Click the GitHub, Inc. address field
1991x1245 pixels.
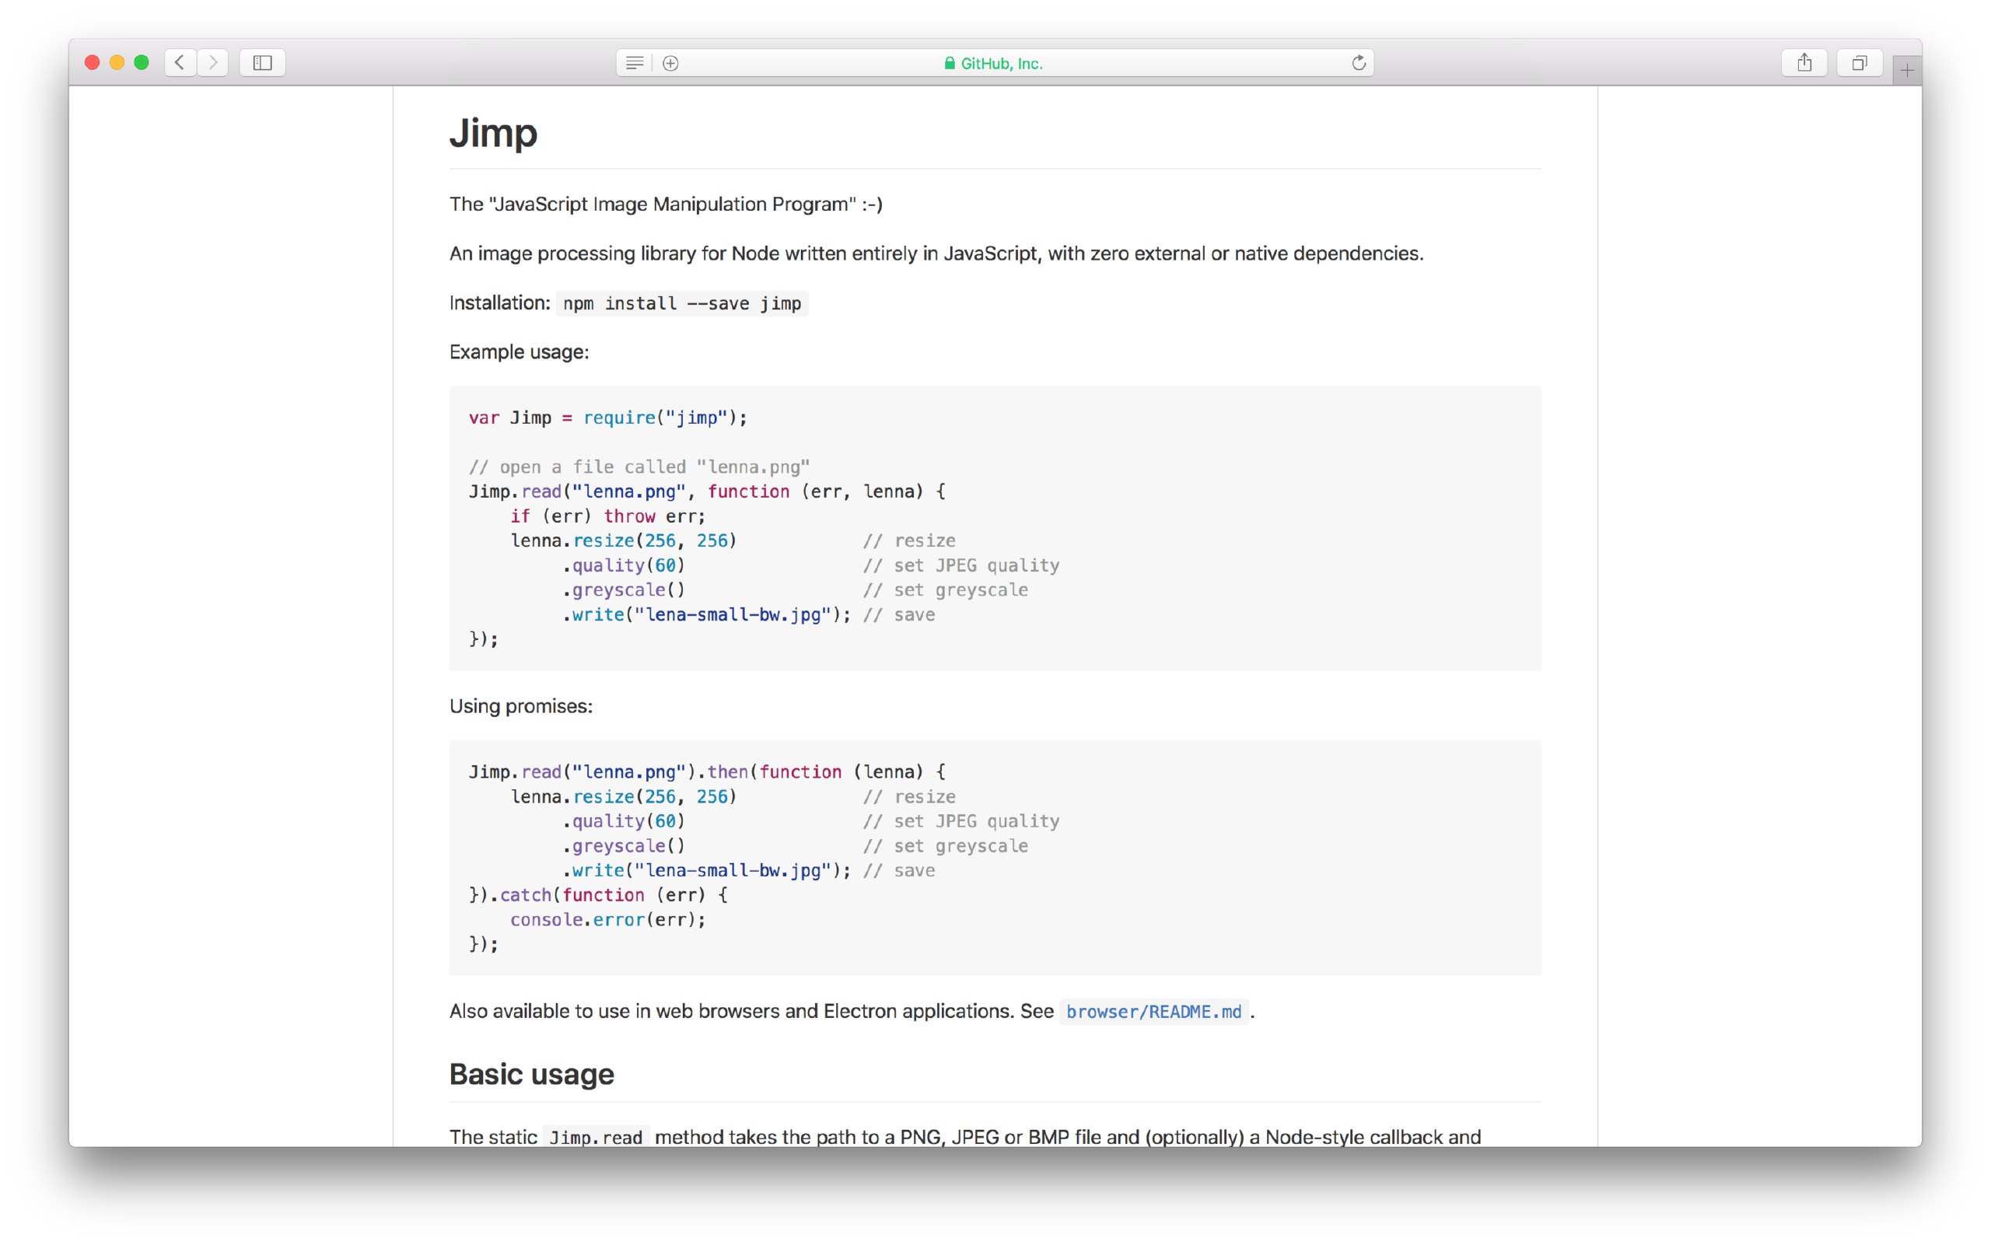[x=995, y=64]
